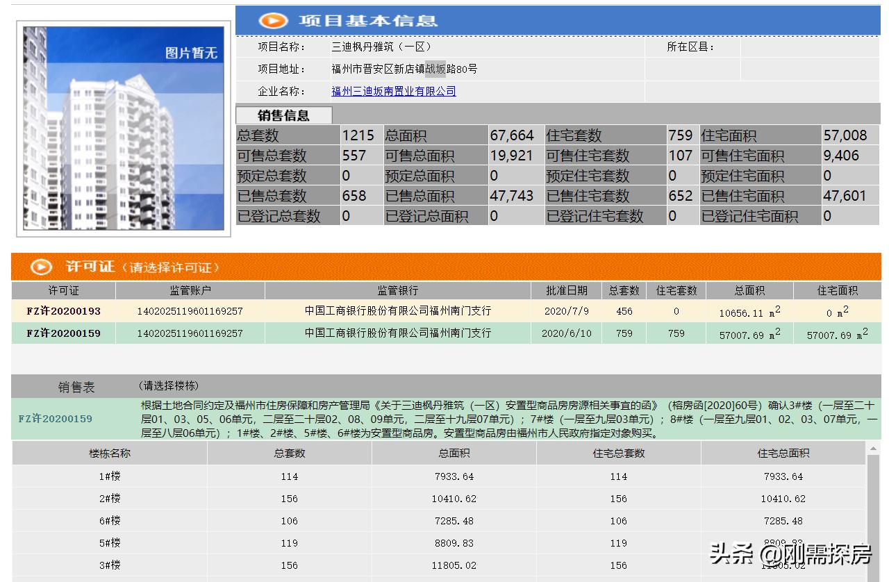Select permit FZ许20200193 in the permit table
889x582 pixels.
pos(65,311)
